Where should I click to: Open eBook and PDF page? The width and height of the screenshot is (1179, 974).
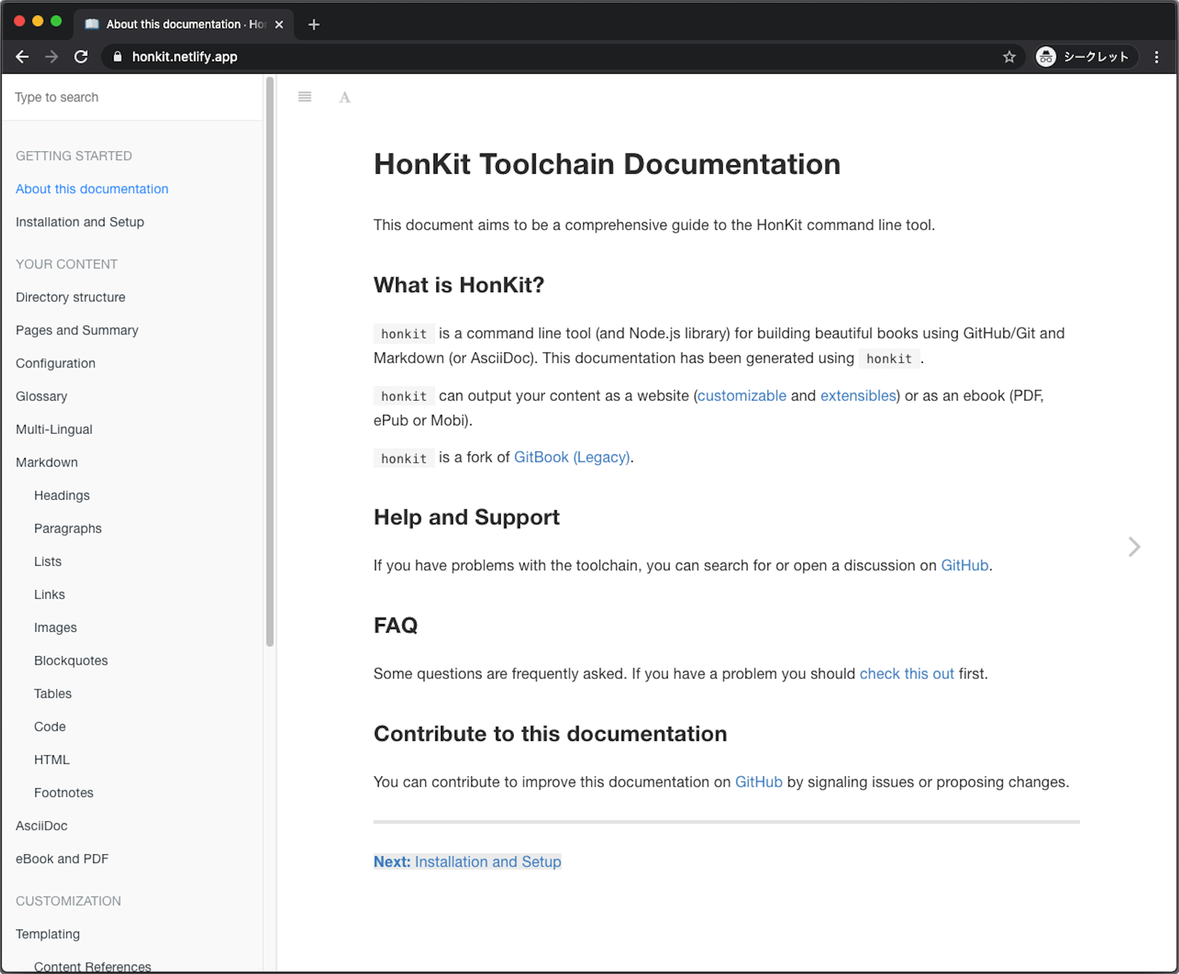pos(62,860)
